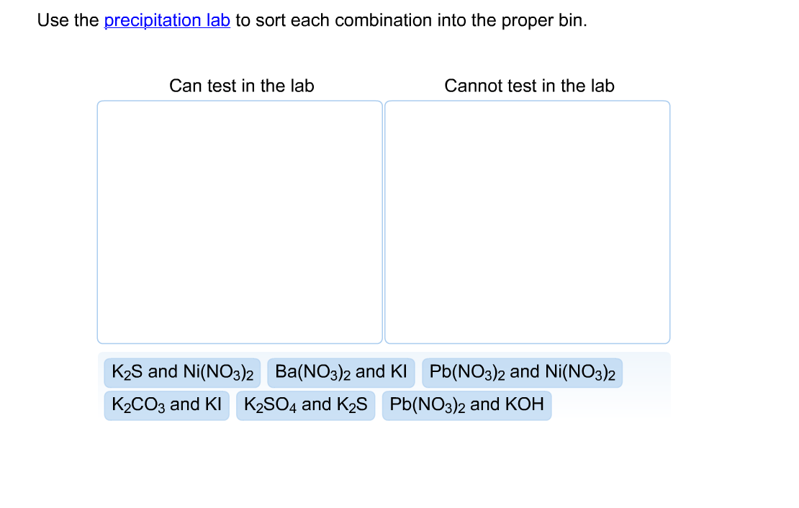Select the K2CO3 and KI combination tile
Screen dimensions: 799x508
coord(166,404)
